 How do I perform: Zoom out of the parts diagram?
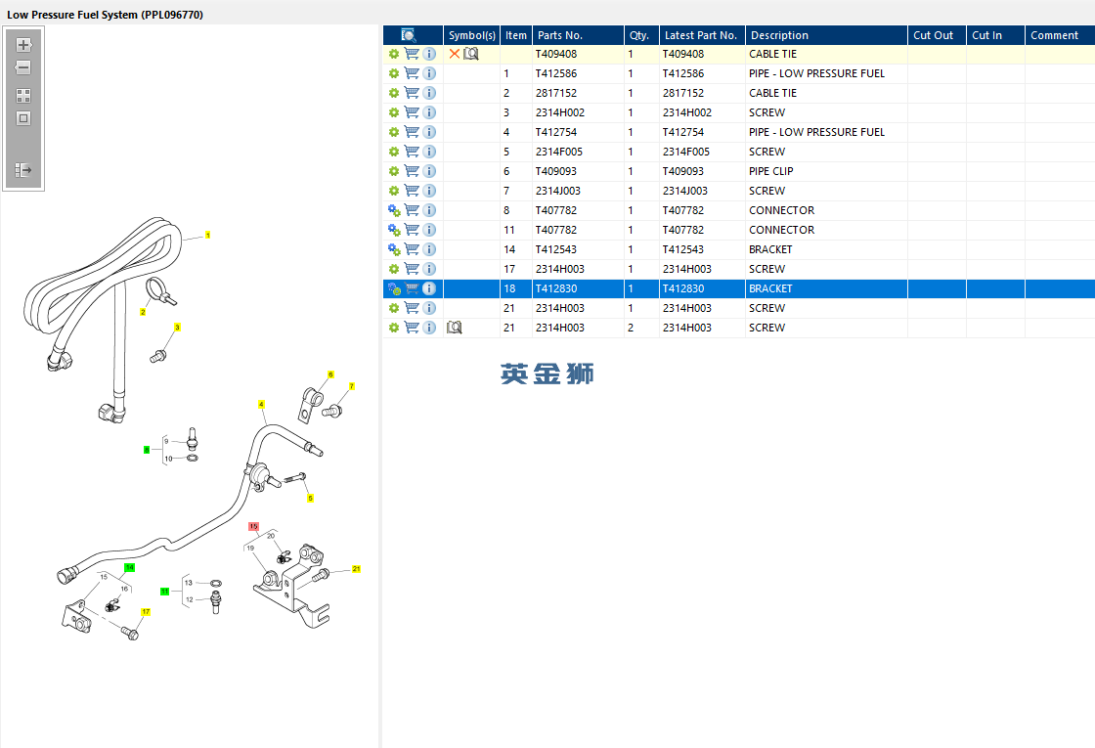23,67
